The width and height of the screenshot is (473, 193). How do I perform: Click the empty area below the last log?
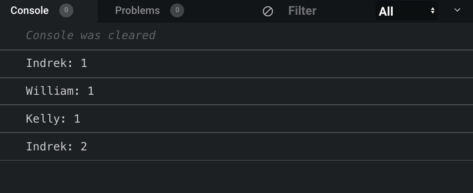point(236,176)
